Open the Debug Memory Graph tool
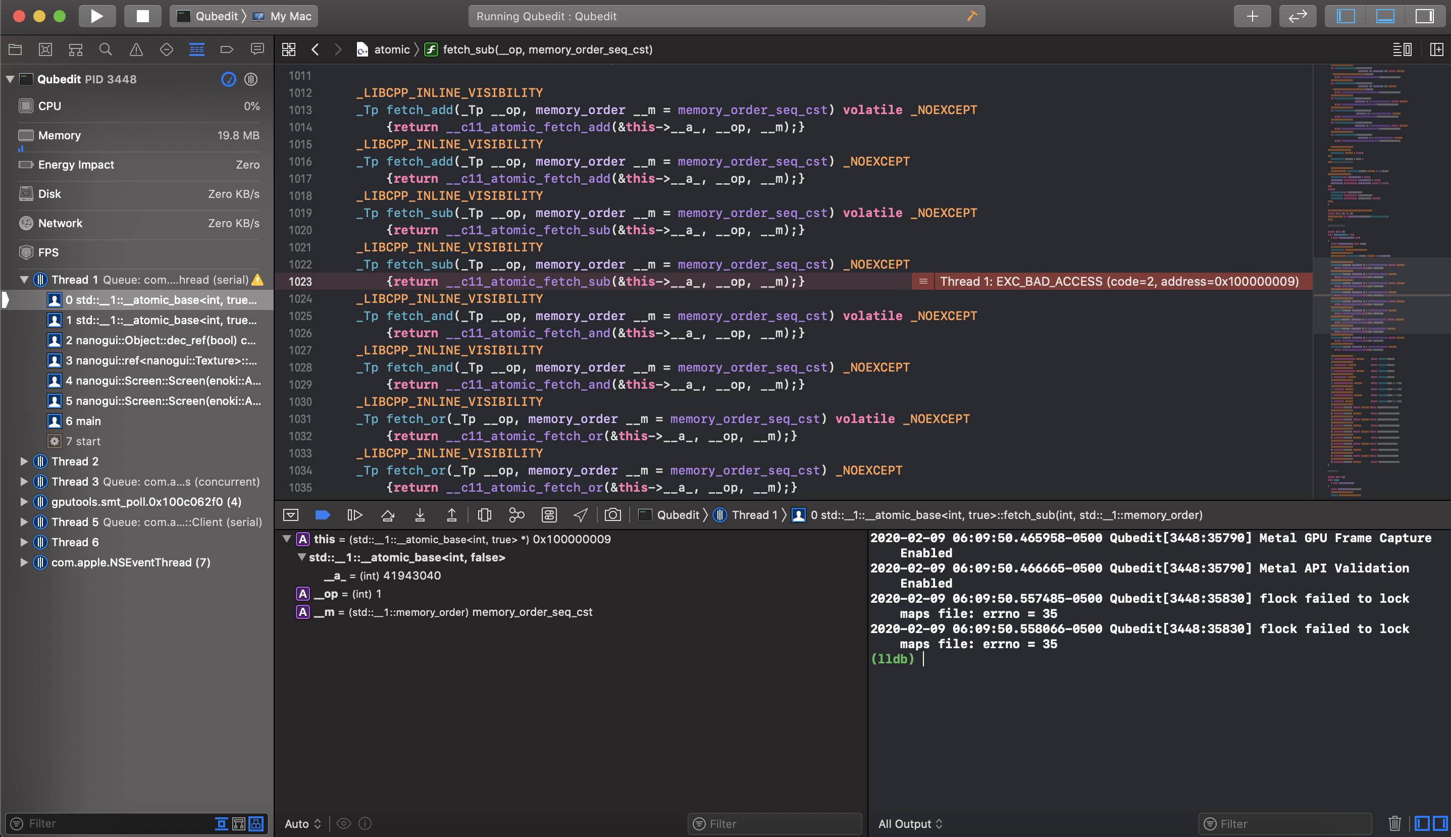 (x=516, y=515)
